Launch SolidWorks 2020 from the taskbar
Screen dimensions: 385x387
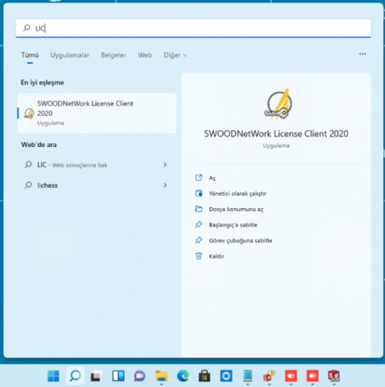334,376
